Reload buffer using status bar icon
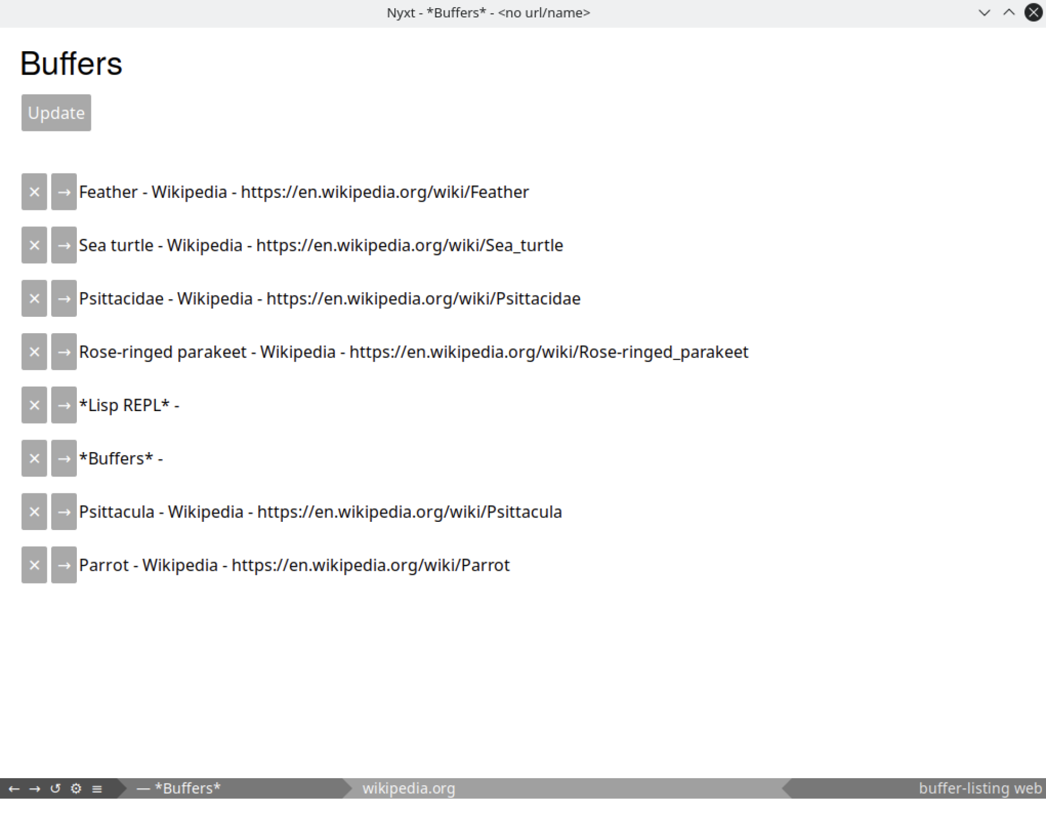Image resolution: width=1046 pixels, height=813 pixels. 55,788
